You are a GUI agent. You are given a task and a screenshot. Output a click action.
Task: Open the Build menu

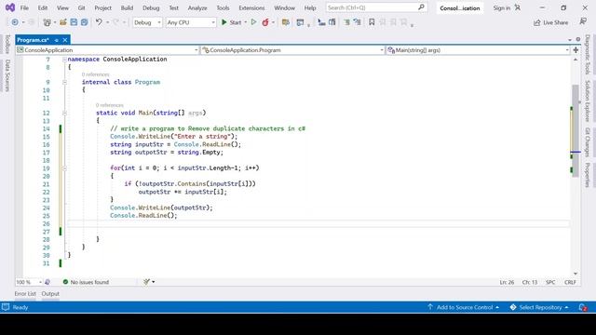(x=127, y=7)
